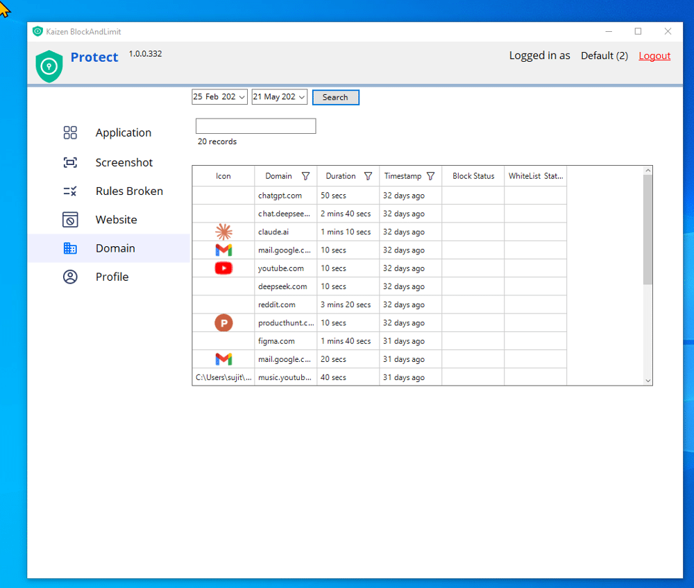Screen dimensions: 694x588
Task: Click the Logout link
Action: [654, 56]
